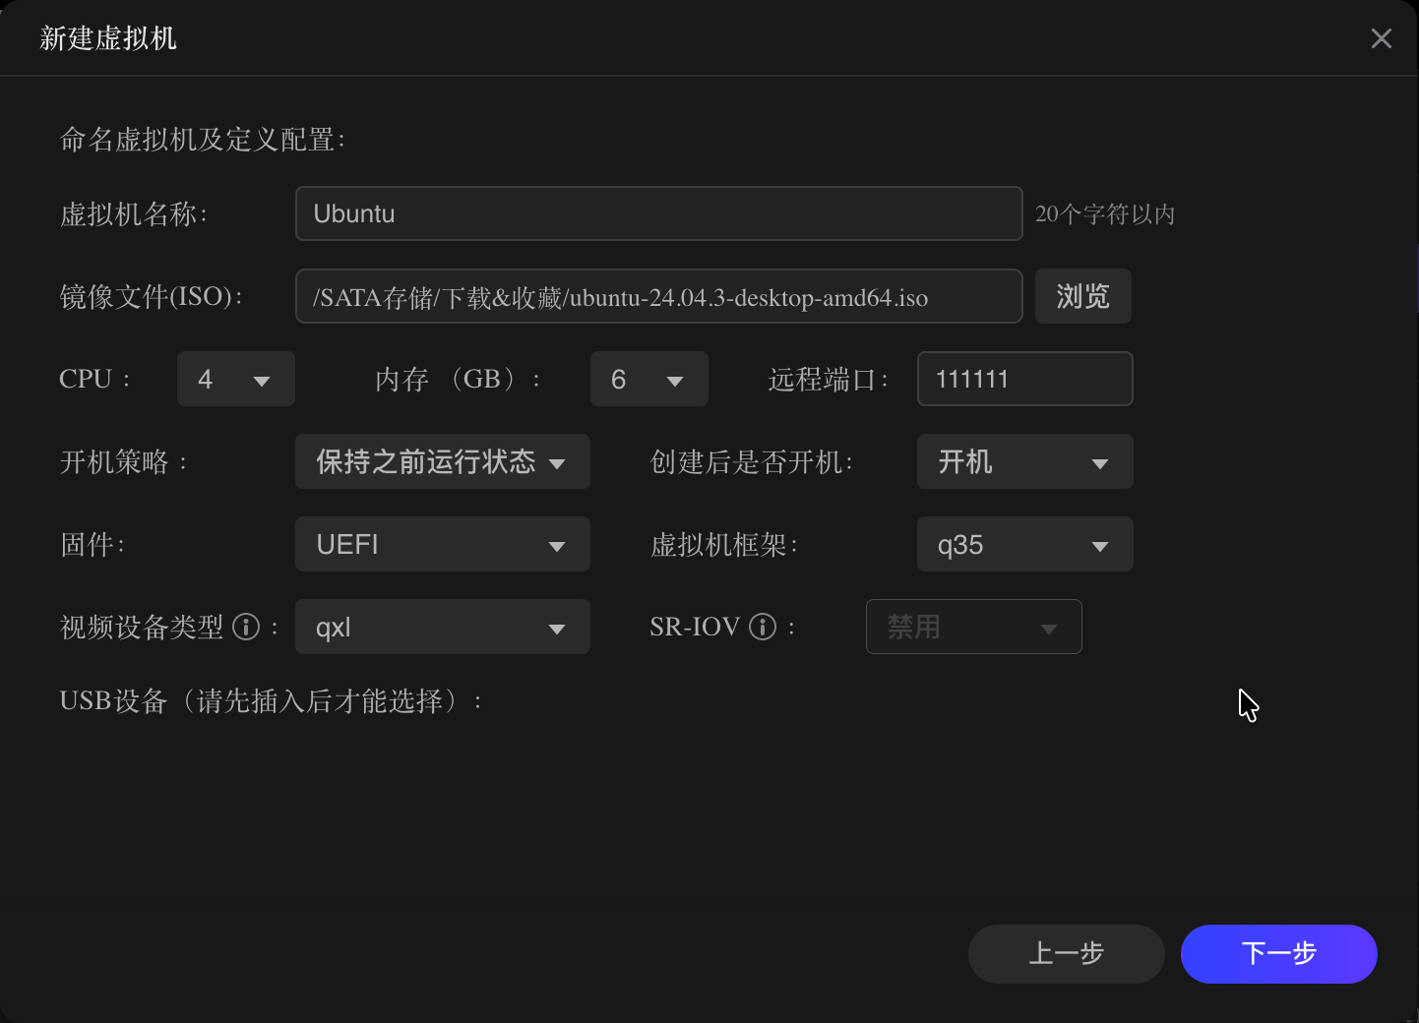
Task: Open the 内存 (GB) memory dropdown
Action: (649, 379)
